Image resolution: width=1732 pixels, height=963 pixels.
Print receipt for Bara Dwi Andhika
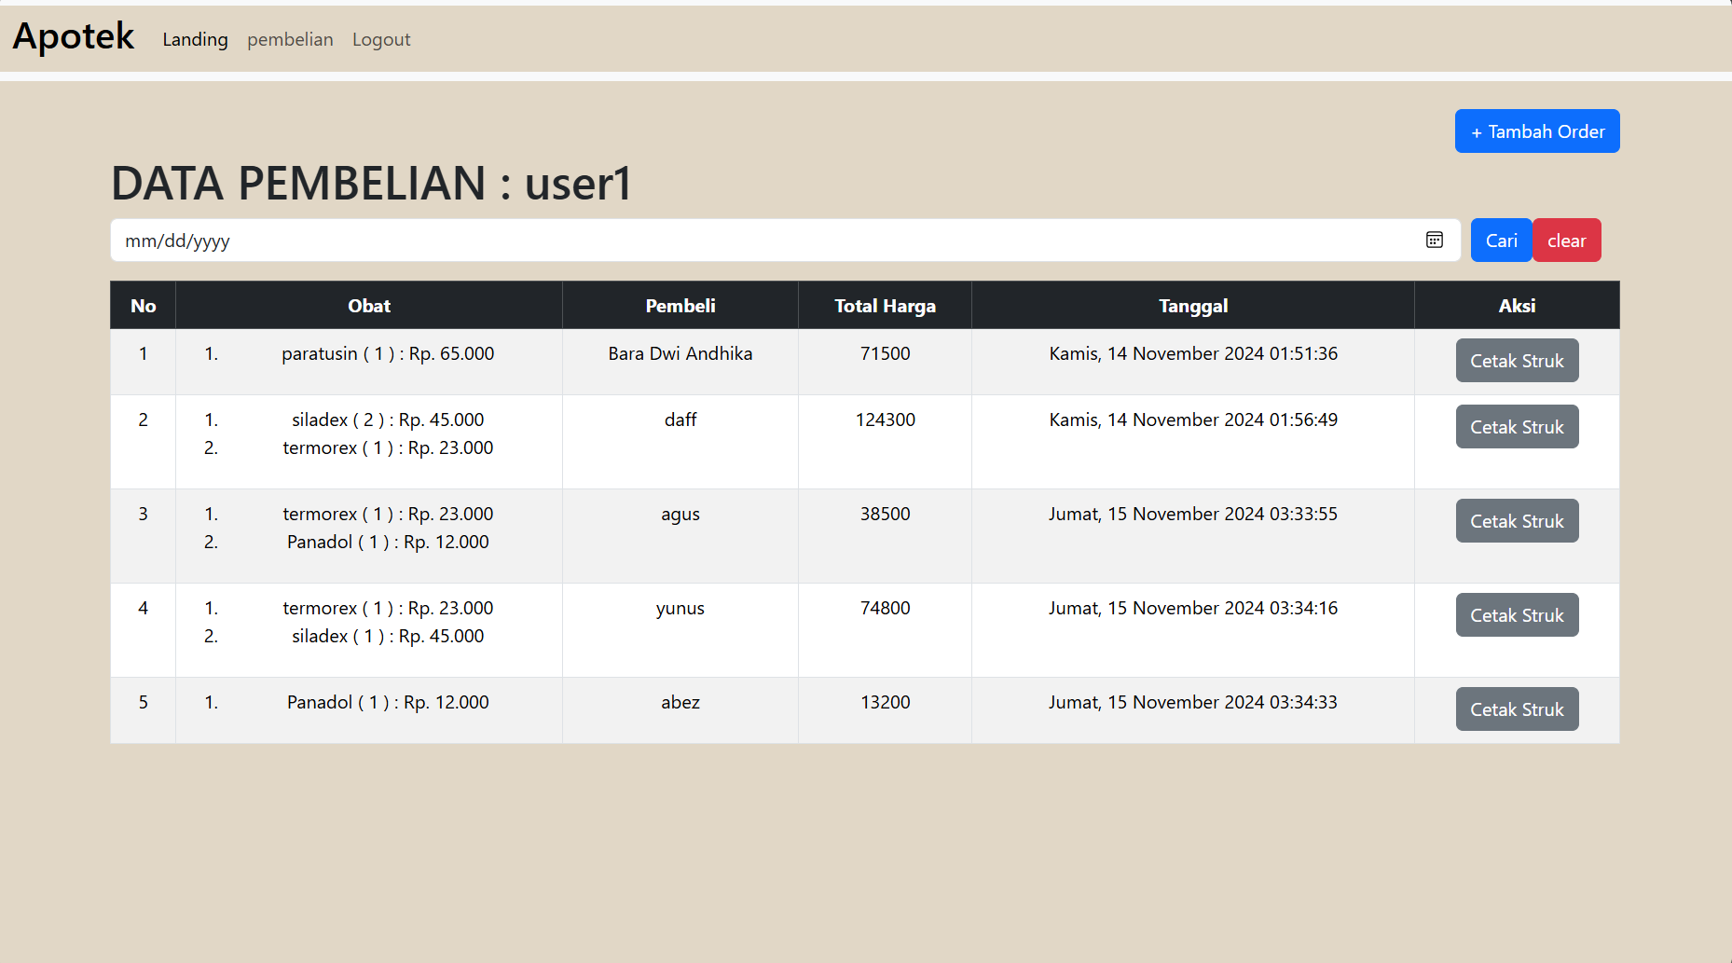tap(1517, 361)
